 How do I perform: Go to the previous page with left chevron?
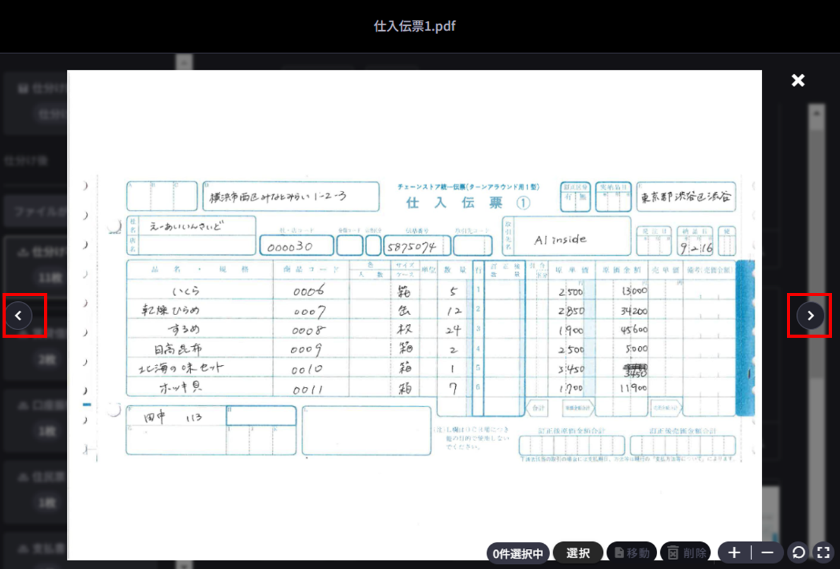point(18,315)
